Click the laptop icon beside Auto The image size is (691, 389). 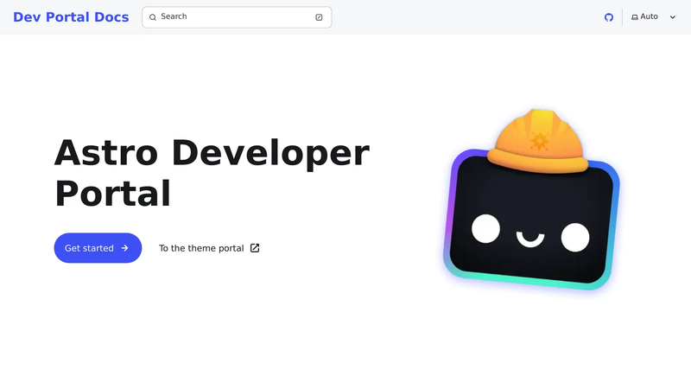point(635,17)
